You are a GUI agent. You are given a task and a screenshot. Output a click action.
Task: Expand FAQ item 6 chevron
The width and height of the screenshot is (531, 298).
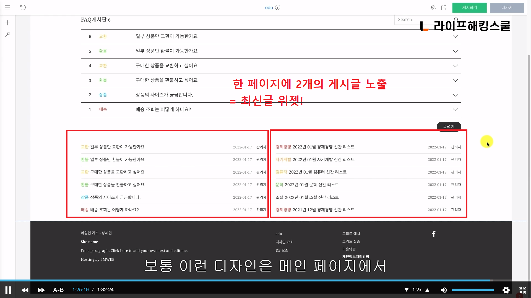(455, 36)
